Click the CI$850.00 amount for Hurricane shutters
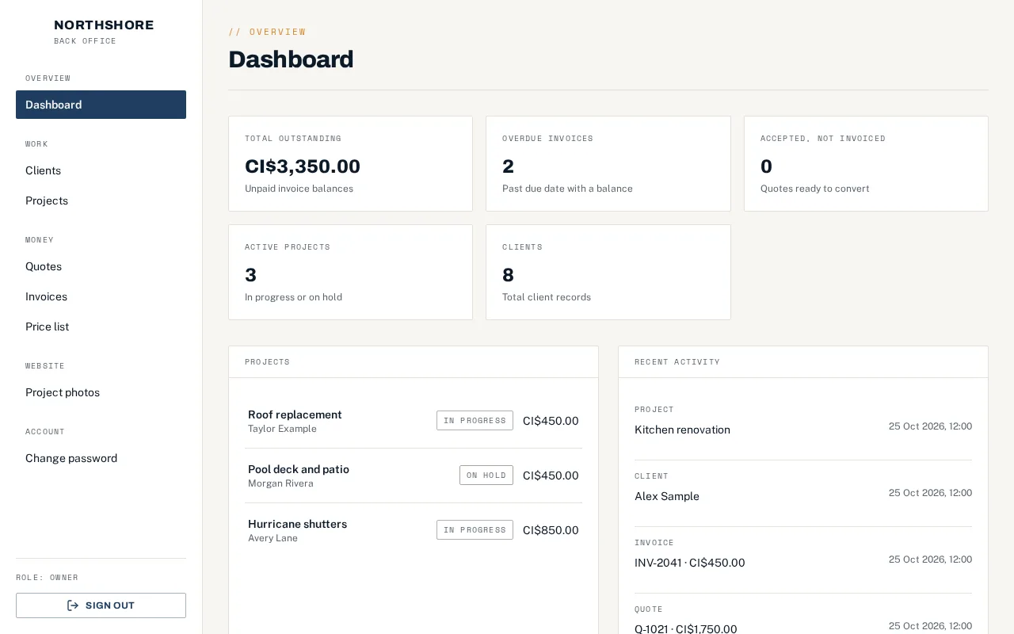The height and width of the screenshot is (634, 1014). click(551, 530)
